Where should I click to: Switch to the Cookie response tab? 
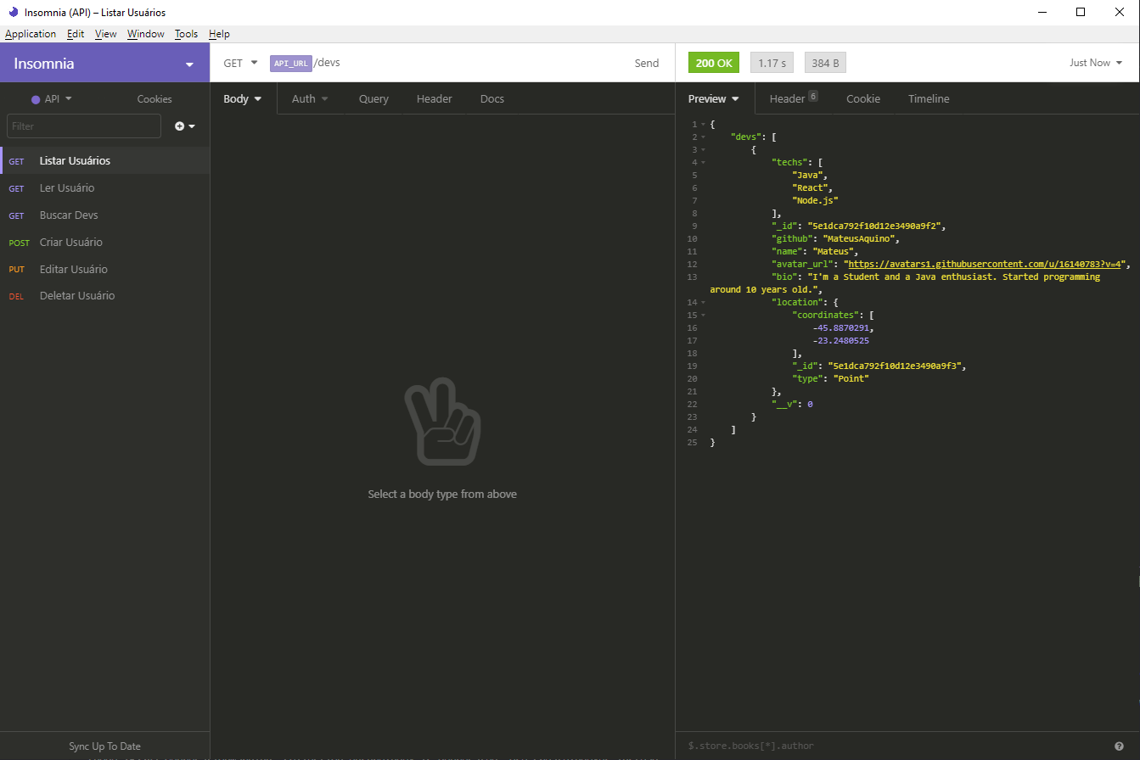863,98
